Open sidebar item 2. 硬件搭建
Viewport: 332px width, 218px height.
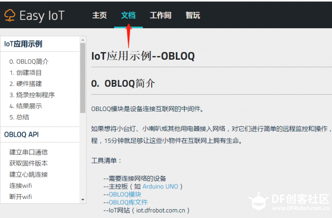pyautogui.click(x=26, y=84)
